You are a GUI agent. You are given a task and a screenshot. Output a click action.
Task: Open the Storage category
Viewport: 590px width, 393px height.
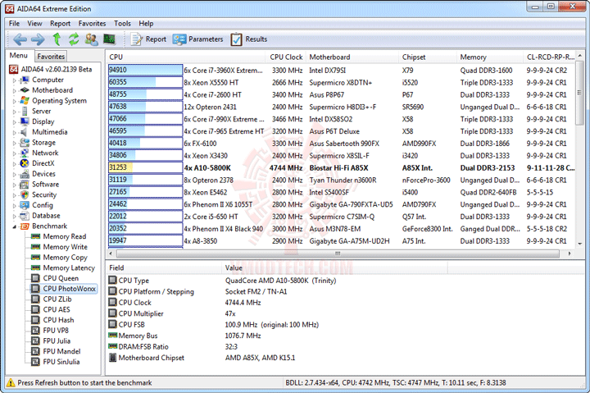click(x=43, y=143)
